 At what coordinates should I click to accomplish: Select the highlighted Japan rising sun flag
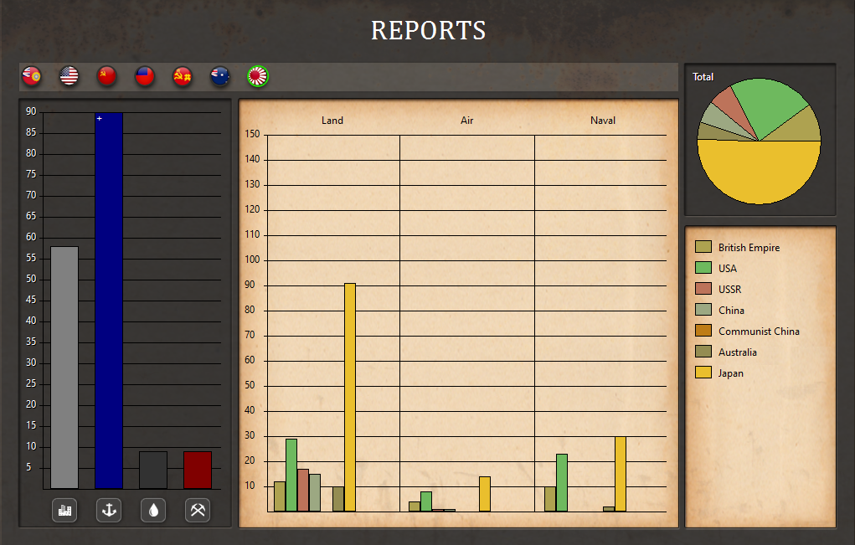(257, 75)
